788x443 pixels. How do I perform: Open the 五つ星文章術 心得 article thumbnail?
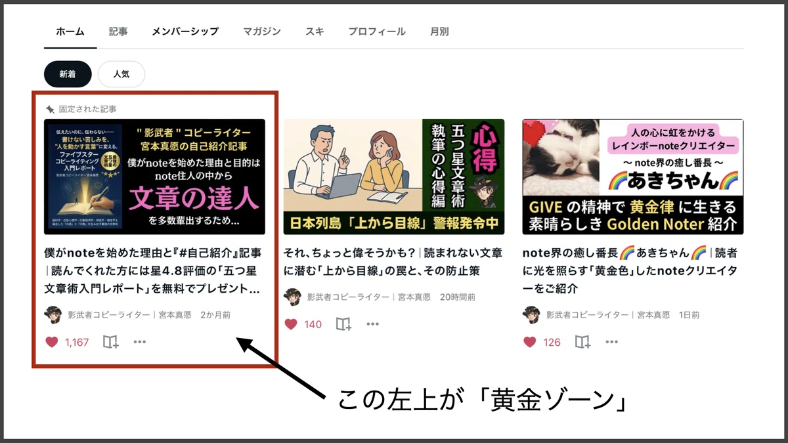point(394,177)
